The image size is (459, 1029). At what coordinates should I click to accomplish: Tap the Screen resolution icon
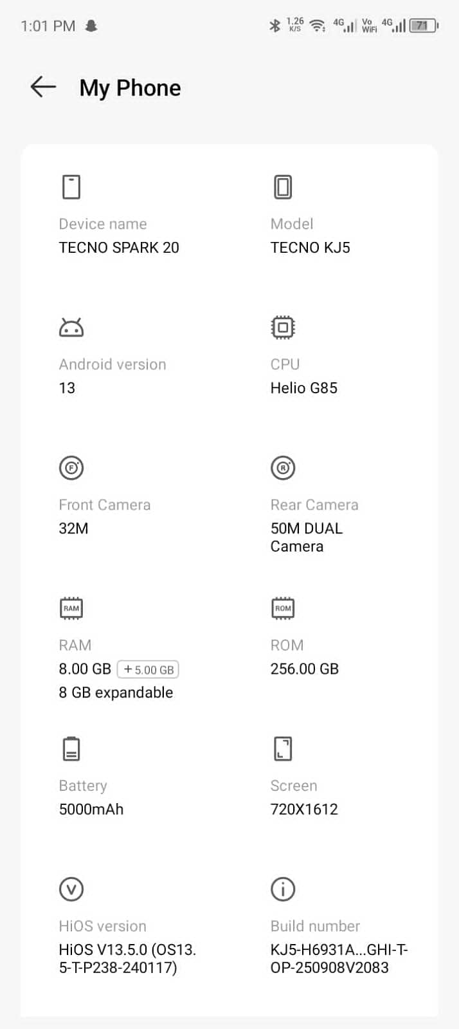pyautogui.click(x=283, y=748)
